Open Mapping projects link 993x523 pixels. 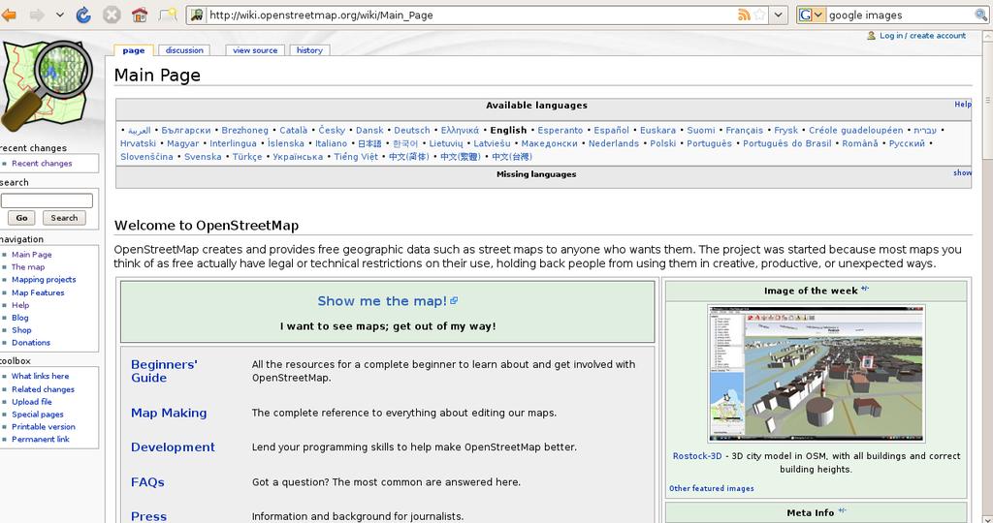pyautogui.click(x=44, y=280)
